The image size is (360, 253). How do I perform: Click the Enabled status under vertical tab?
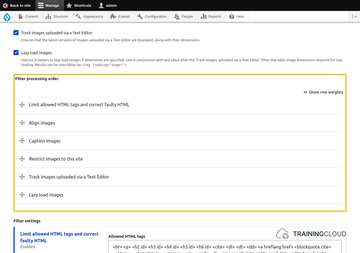[x=27, y=247]
